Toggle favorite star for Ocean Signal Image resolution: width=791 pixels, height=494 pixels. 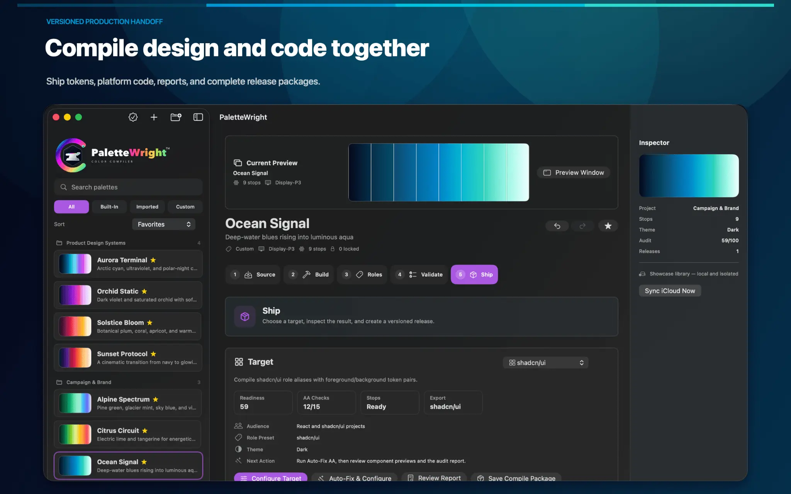click(x=608, y=226)
